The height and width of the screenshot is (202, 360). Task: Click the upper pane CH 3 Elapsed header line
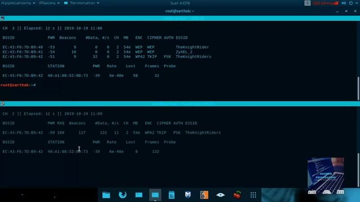point(52,28)
